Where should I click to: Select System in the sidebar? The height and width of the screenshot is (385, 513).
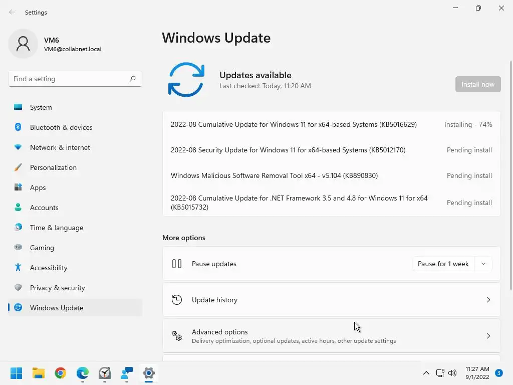tap(75, 107)
